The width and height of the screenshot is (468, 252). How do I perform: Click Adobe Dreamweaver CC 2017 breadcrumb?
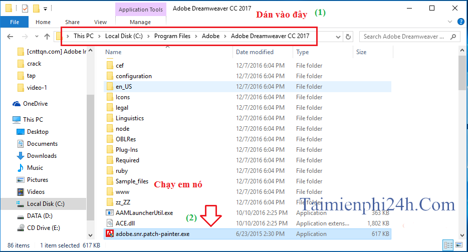[x=270, y=36]
